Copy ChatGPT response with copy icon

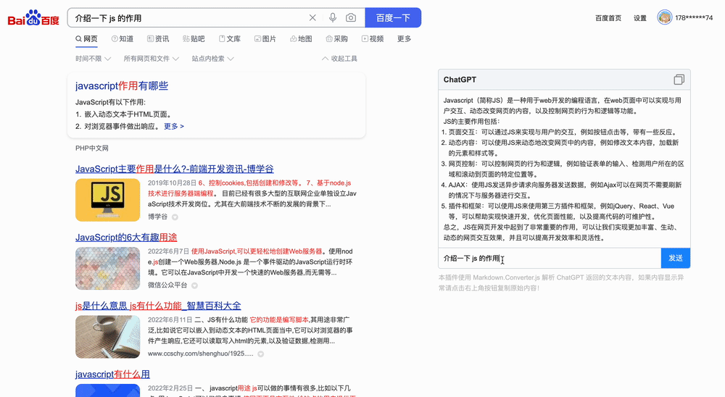click(679, 80)
